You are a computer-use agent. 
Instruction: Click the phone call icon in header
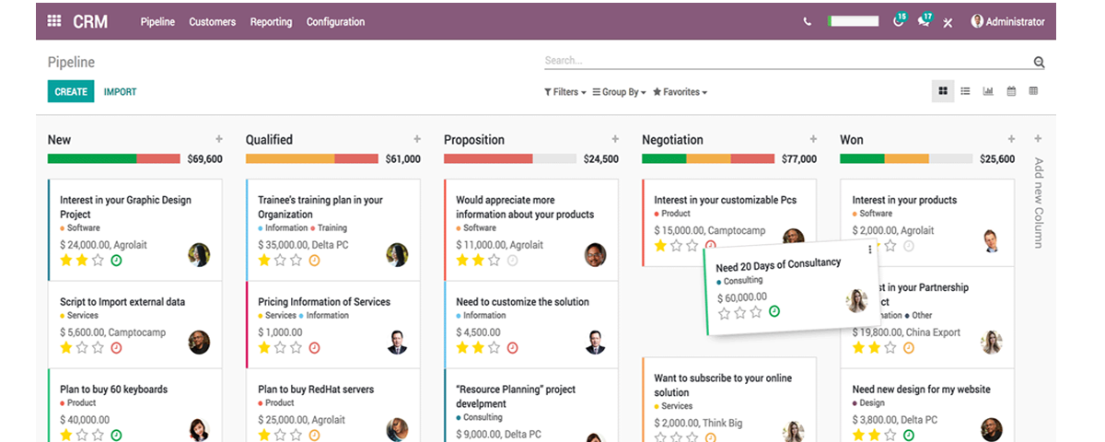click(808, 22)
